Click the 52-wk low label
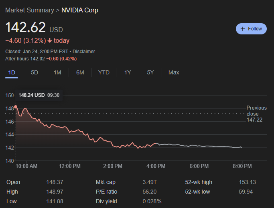Viewport: 274px width, 208px height. pyautogui.click(x=197, y=192)
